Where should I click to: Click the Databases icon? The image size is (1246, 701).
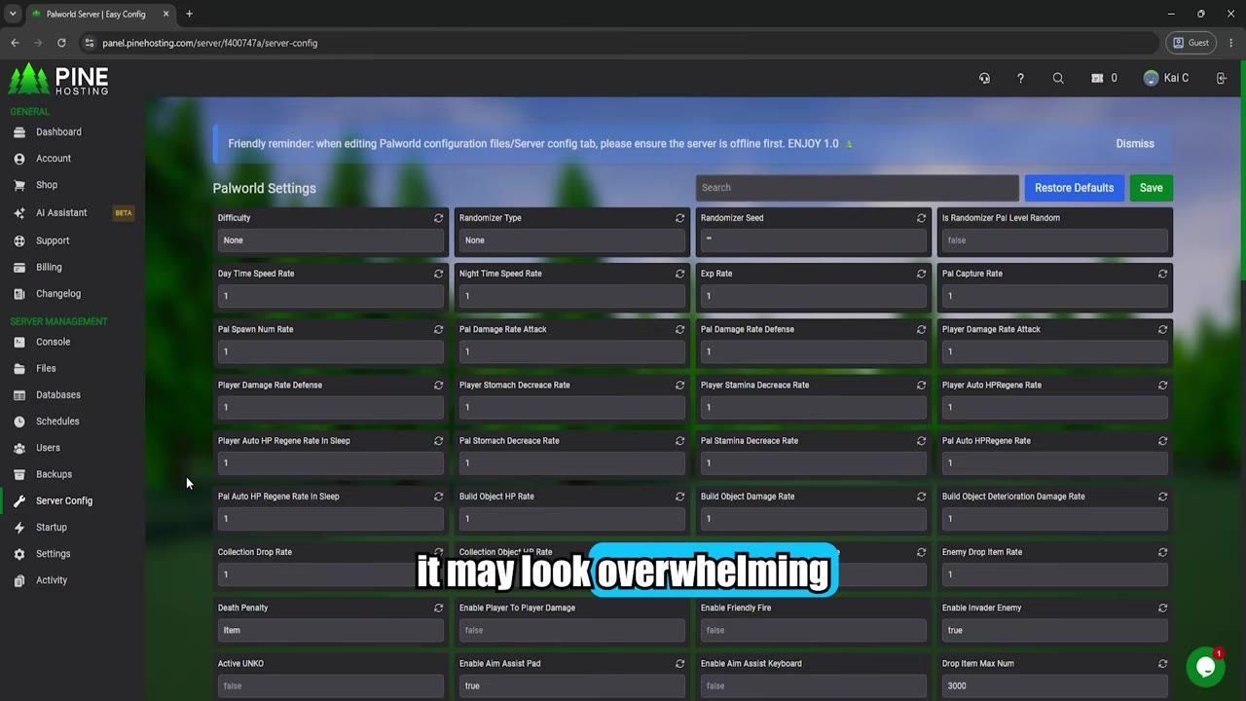(x=19, y=395)
